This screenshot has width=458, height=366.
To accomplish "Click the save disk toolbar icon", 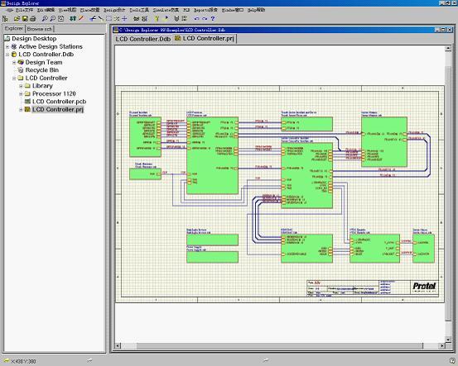I will point(25,19).
